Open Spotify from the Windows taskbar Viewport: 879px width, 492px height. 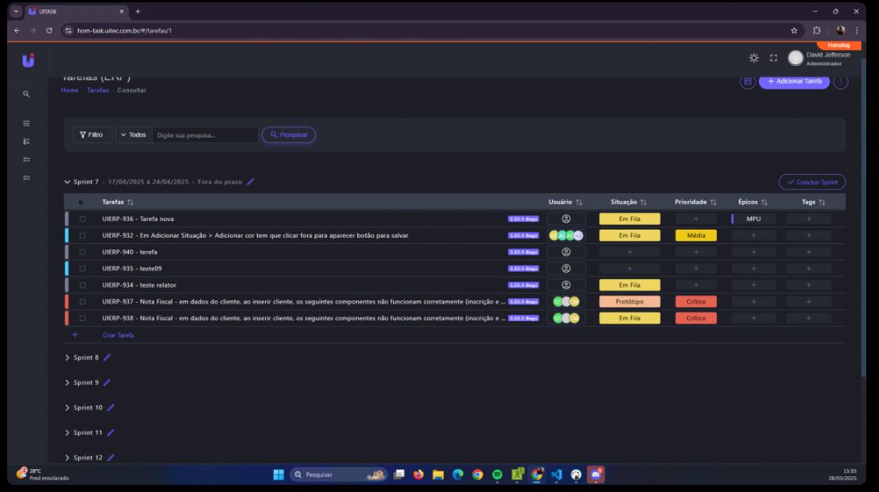(x=497, y=475)
